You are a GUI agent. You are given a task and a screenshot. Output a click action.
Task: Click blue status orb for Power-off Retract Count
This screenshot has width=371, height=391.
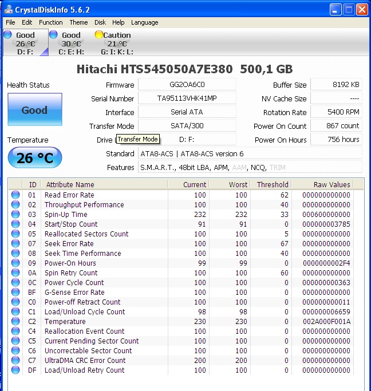(x=15, y=302)
